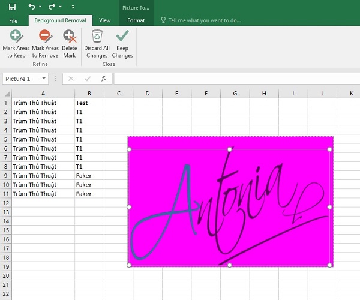This screenshot has width=360, height=300.
Task: Click the Select All corner of the grid
Action: pos(5,94)
